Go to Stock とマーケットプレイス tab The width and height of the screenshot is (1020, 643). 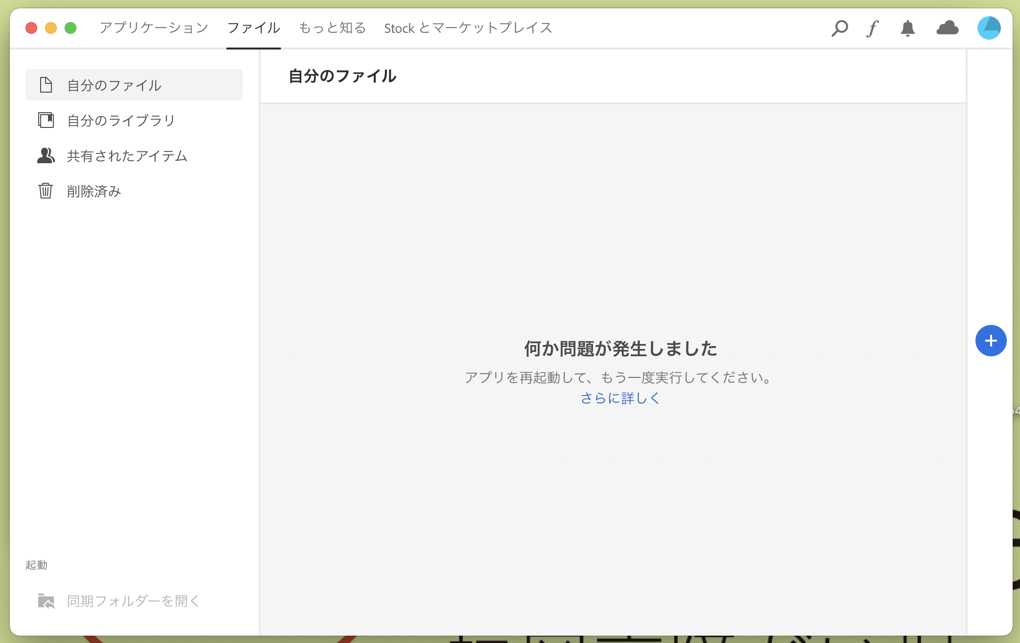click(x=468, y=28)
